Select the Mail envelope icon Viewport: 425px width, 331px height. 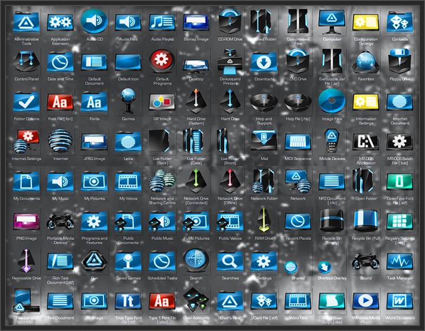pos(264,141)
